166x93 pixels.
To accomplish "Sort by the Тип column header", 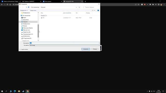I will pos(77,13).
